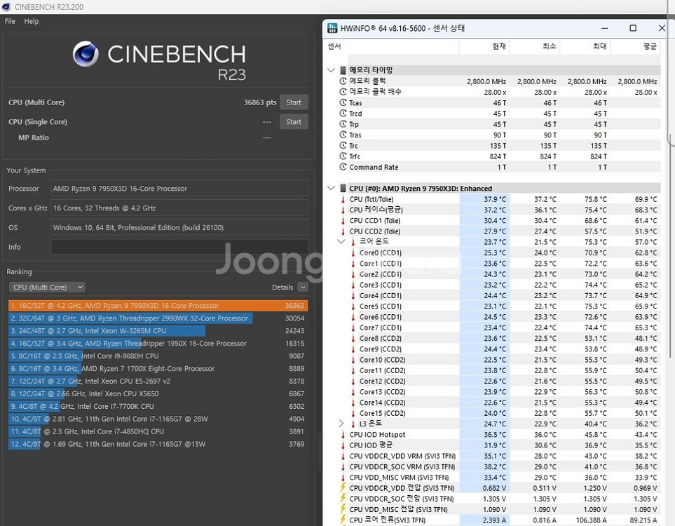Click the 최대 (maximum) column header
The width and height of the screenshot is (675, 526).
600,46
